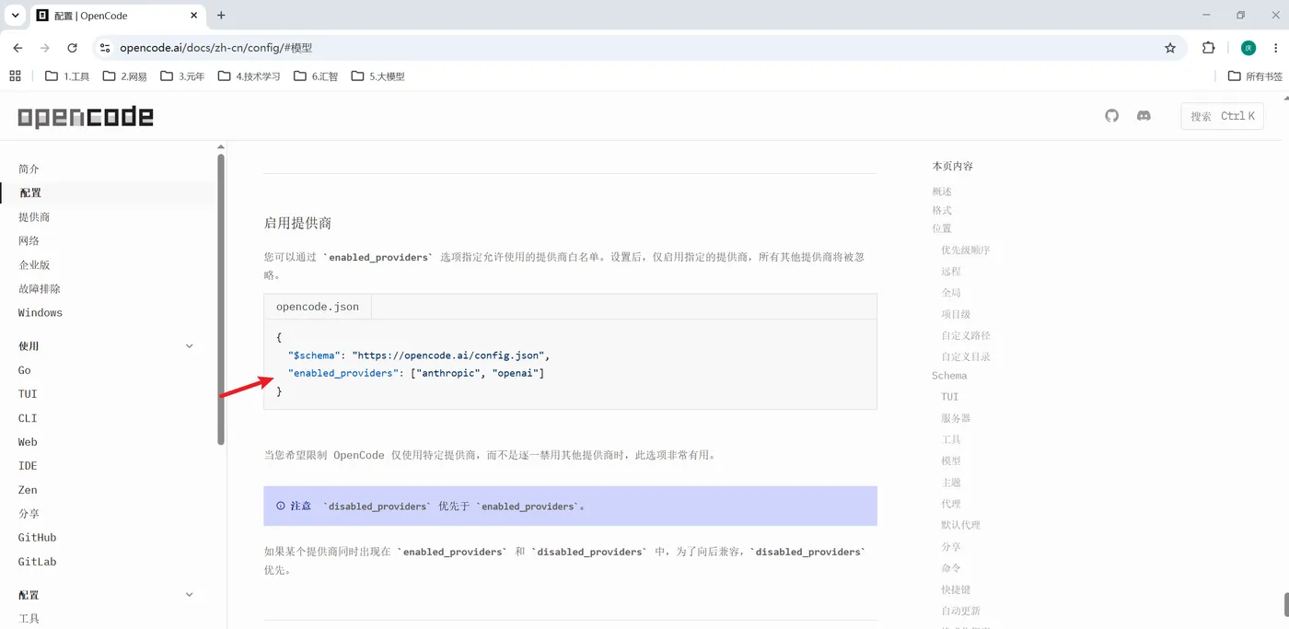Image resolution: width=1289 pixels, height=629 pixels.
Task: Open a new tab with plus button
Action: 221,16
